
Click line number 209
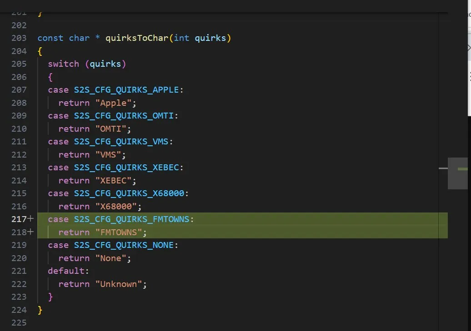pyautogui.click(x=19, y=116)
